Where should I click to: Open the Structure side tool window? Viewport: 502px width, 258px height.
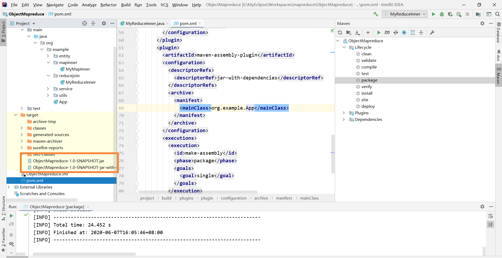3,208
